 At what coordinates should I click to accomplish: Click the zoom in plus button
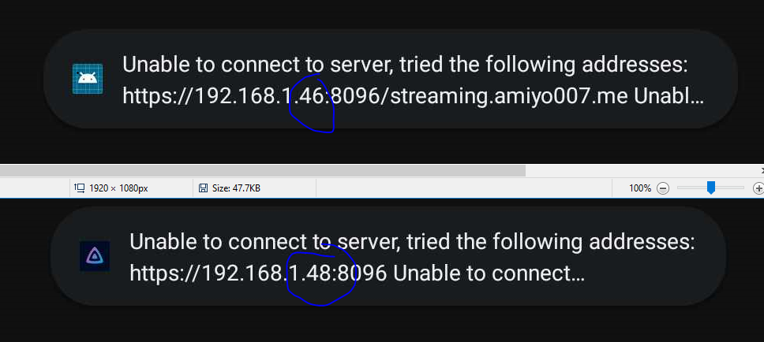pyautogui.click(x=758, y=188)
